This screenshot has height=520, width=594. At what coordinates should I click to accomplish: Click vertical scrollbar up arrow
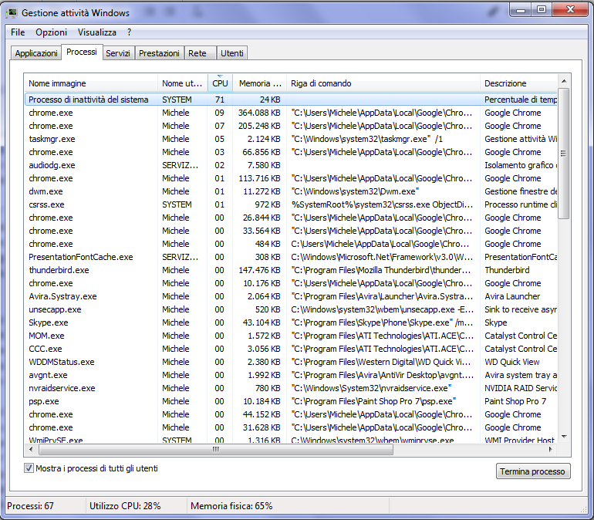point(564,81)
